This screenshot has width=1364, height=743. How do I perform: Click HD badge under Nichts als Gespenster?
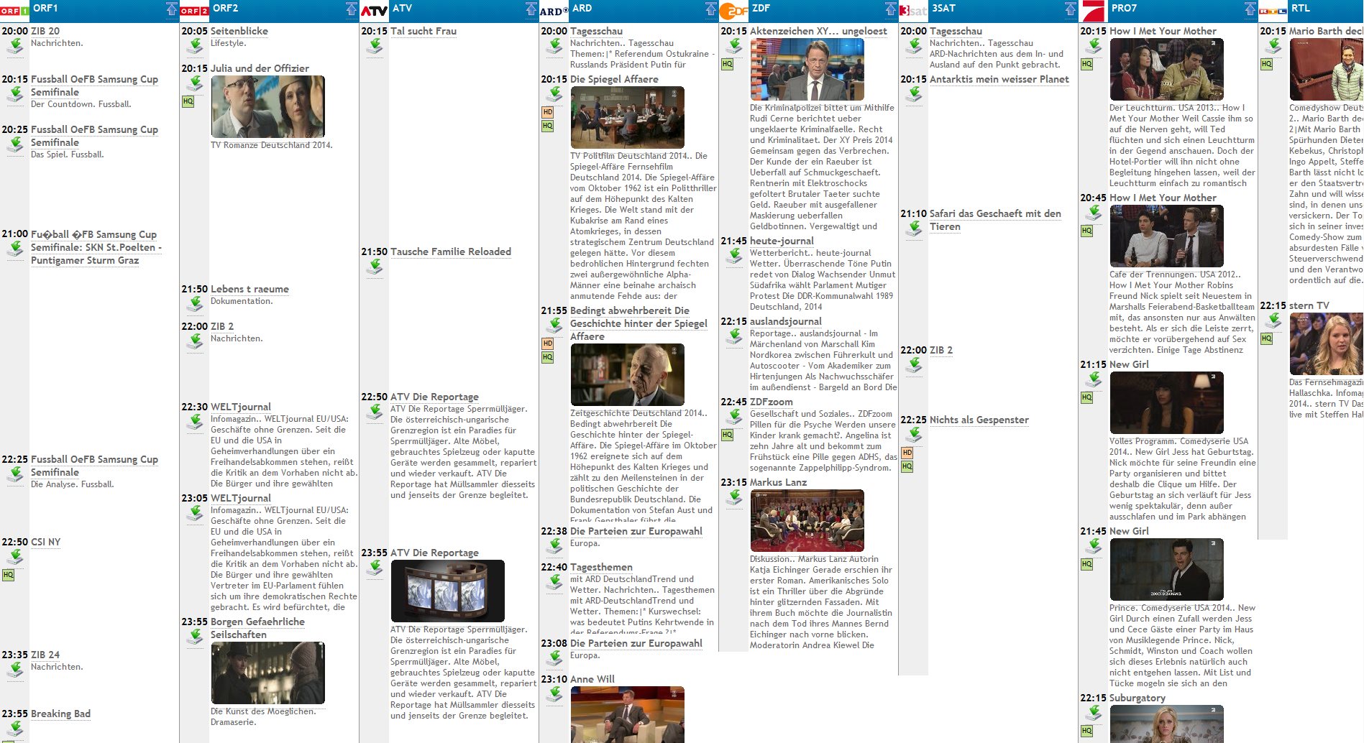click(x=907, y=453)
